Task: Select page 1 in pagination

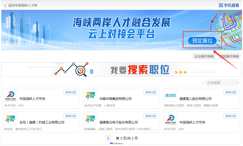Action: 108,138
